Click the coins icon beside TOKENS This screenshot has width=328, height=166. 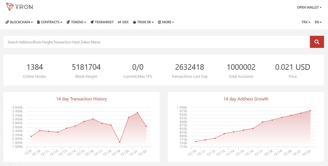(68, 22)
